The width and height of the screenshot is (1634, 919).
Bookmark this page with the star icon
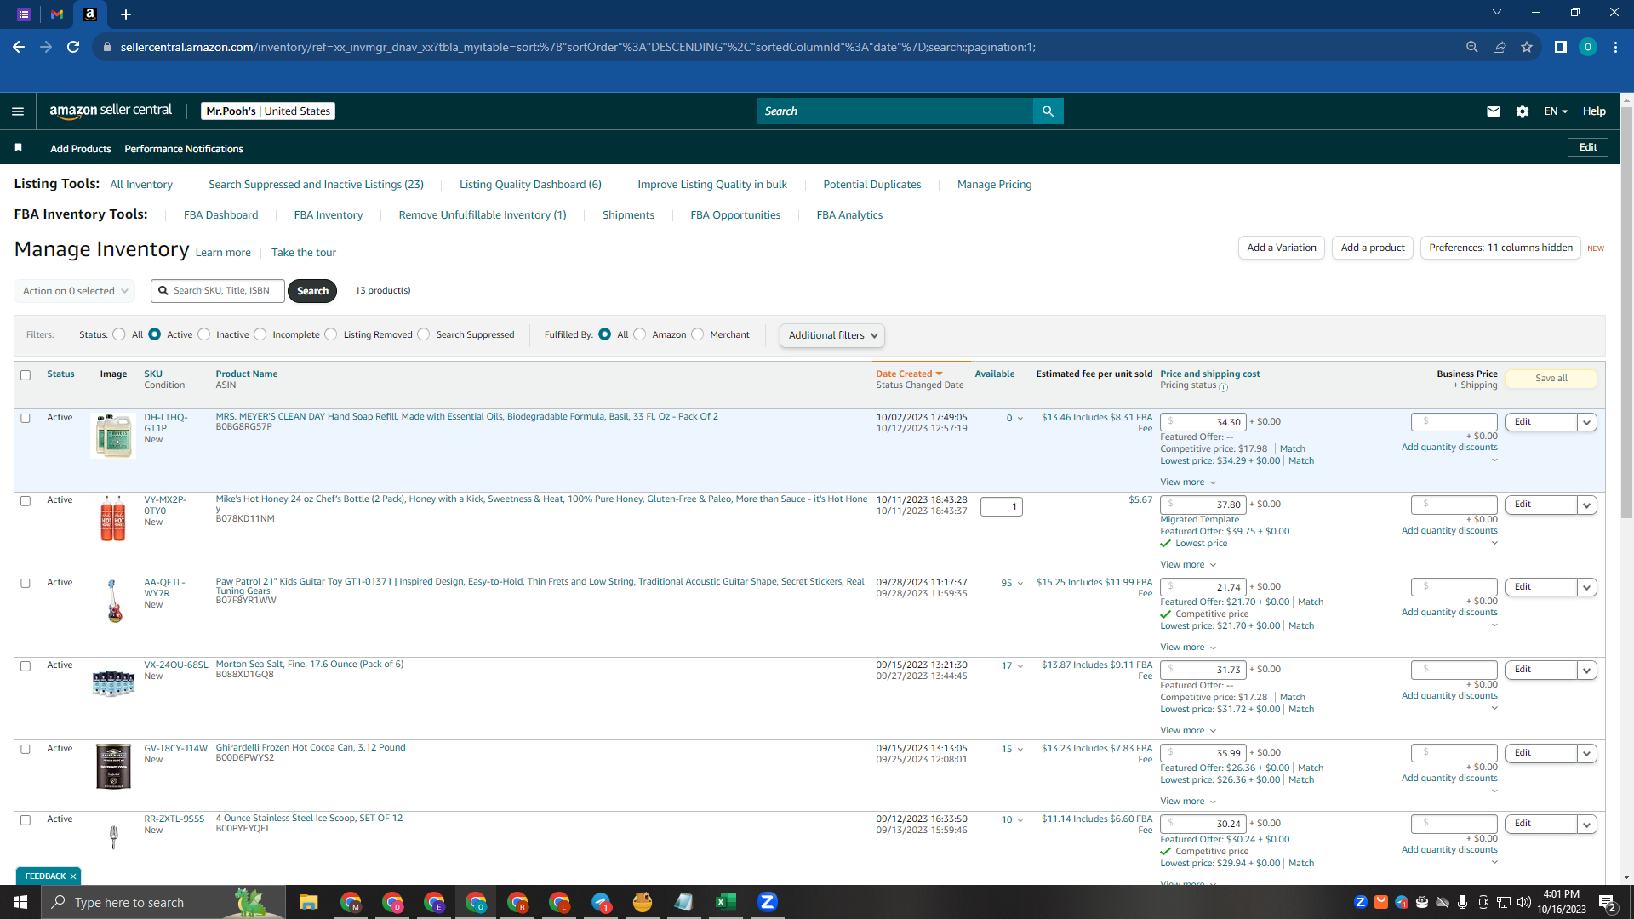[1527, 47]
